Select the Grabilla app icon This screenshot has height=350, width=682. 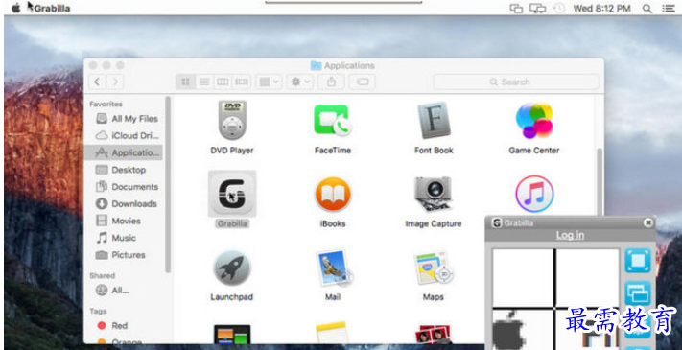pyautogui.click(x=232, y=194)
